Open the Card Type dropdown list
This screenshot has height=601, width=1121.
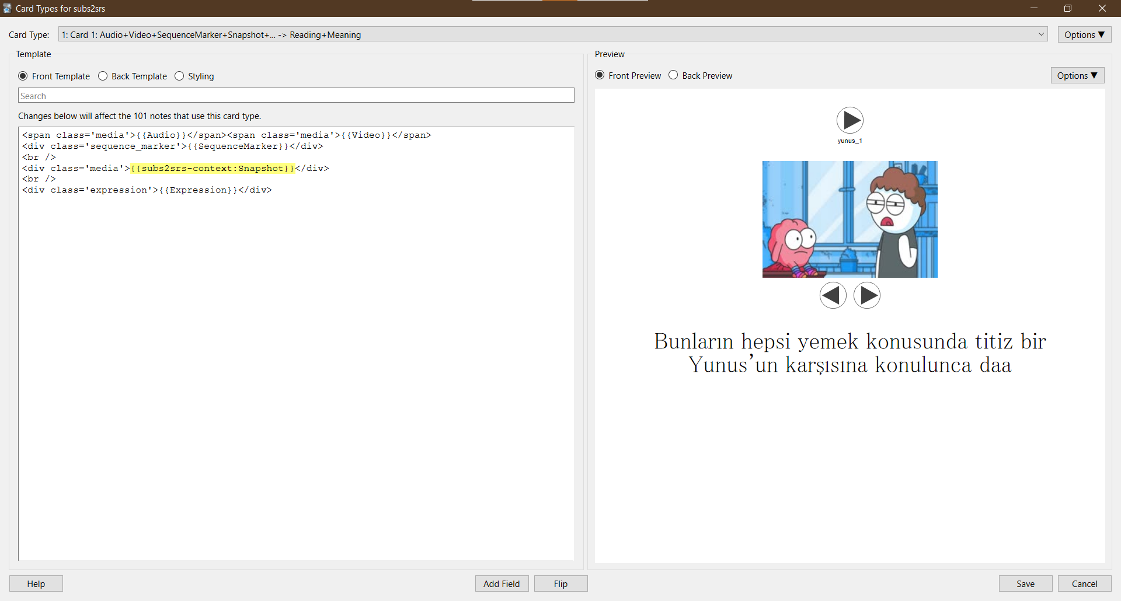[x=552, y=34]
